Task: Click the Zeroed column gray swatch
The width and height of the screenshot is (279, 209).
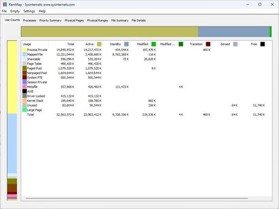Action: [235, 44]
